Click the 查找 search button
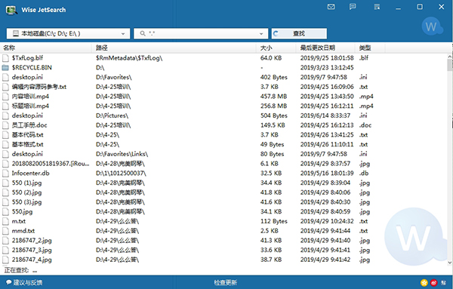 tap(299, 33)
